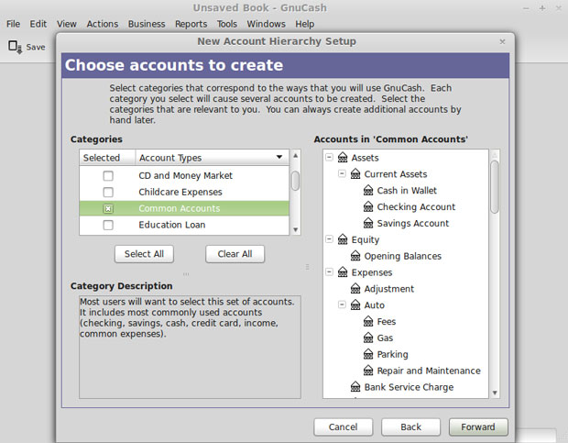Collapse the Auto tree node
This screenshot has height=443, width=568.
coord(342,305)
